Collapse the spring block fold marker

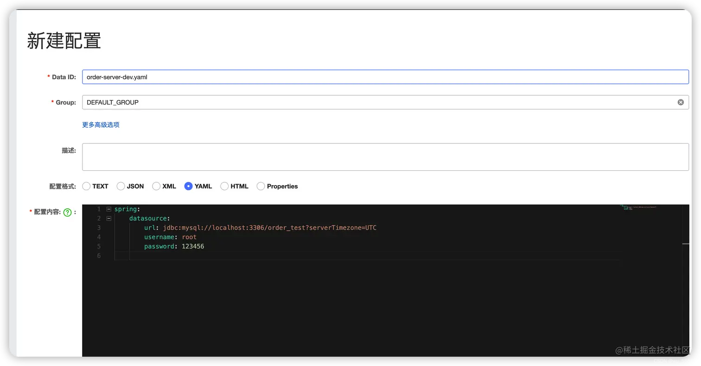[x=109, y=209]
